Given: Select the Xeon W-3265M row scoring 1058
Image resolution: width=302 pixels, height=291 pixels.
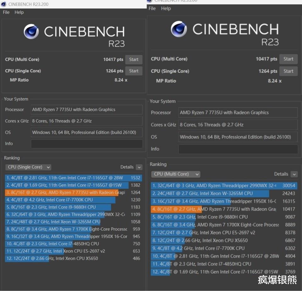Looking at the screenshot, I should (x=74, y=222).
